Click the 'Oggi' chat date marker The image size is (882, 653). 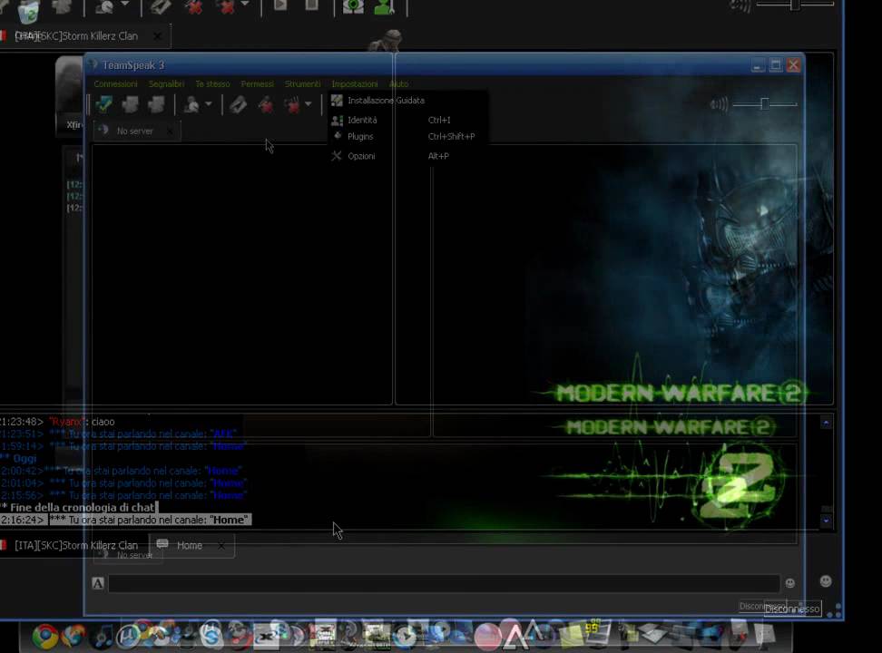pyautogui.click(x=24, y=458)
